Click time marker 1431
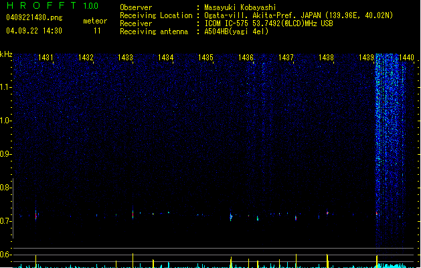This screenshot has width=421, height=268. tap(46, 58)
